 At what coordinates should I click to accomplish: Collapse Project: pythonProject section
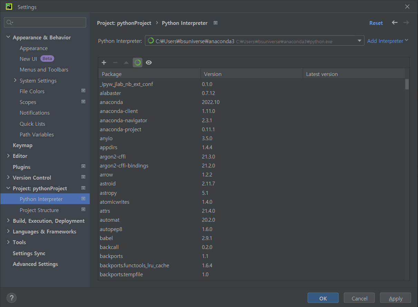[x=8, y=188]
